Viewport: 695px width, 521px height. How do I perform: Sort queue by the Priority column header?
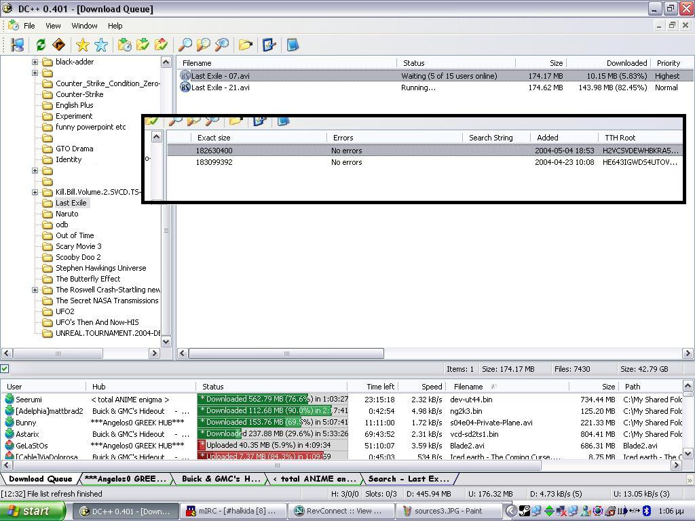(669, 63)
